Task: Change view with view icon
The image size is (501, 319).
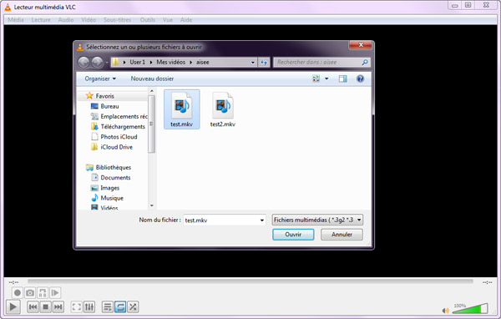Action: pos(316,78)
